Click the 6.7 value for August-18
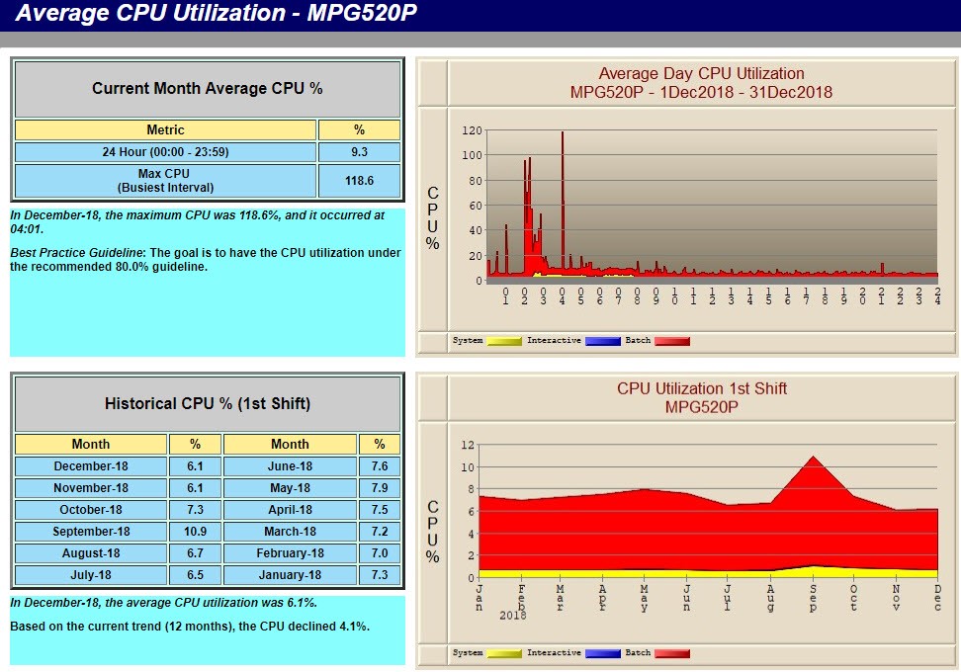Viewport: 961px width, 672px height. point(195,553)
